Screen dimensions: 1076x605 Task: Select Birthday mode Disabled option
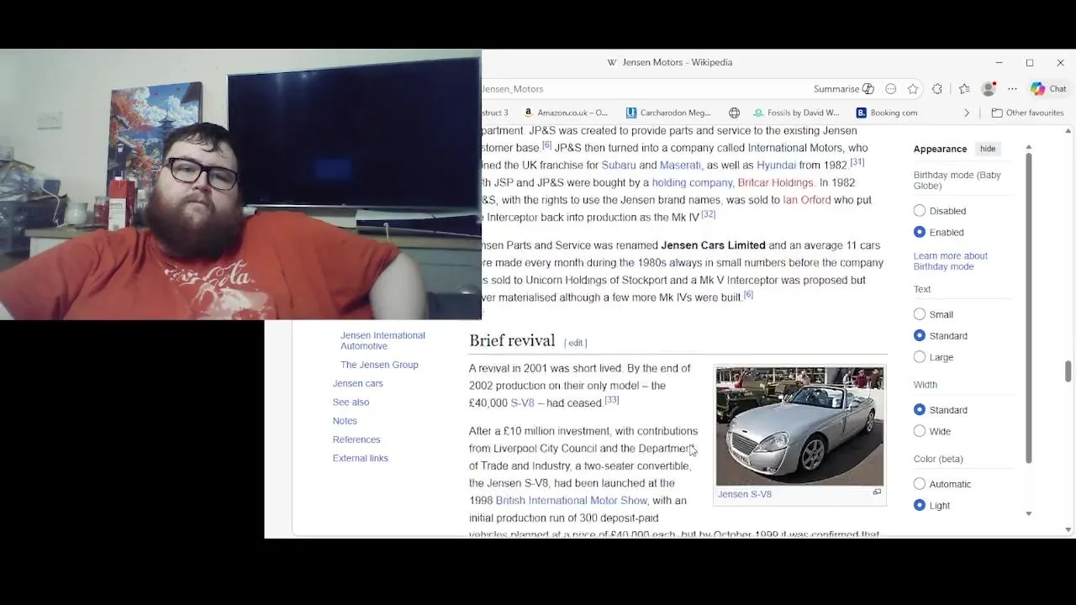[x=920, y=211]
